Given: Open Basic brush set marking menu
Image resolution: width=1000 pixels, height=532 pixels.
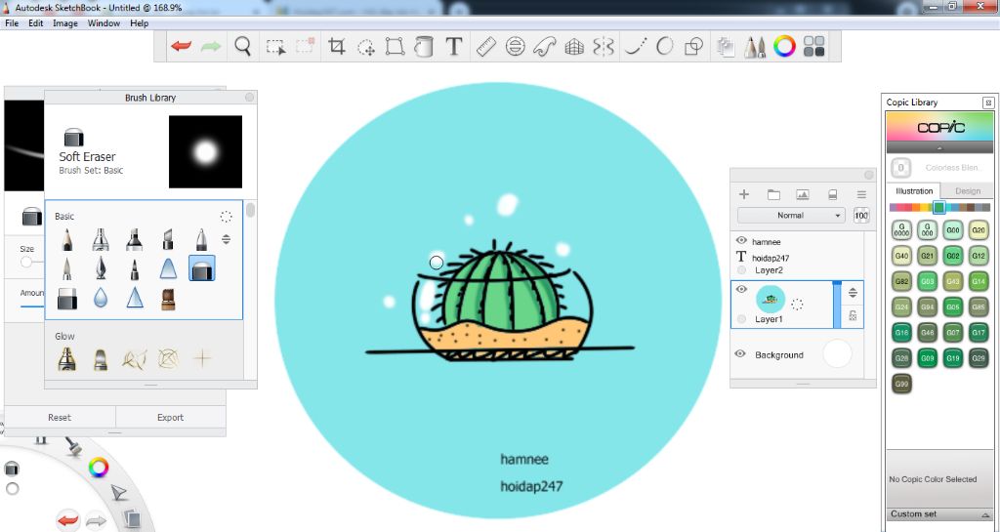Looking at the screenshot, I should pos(226,217).
